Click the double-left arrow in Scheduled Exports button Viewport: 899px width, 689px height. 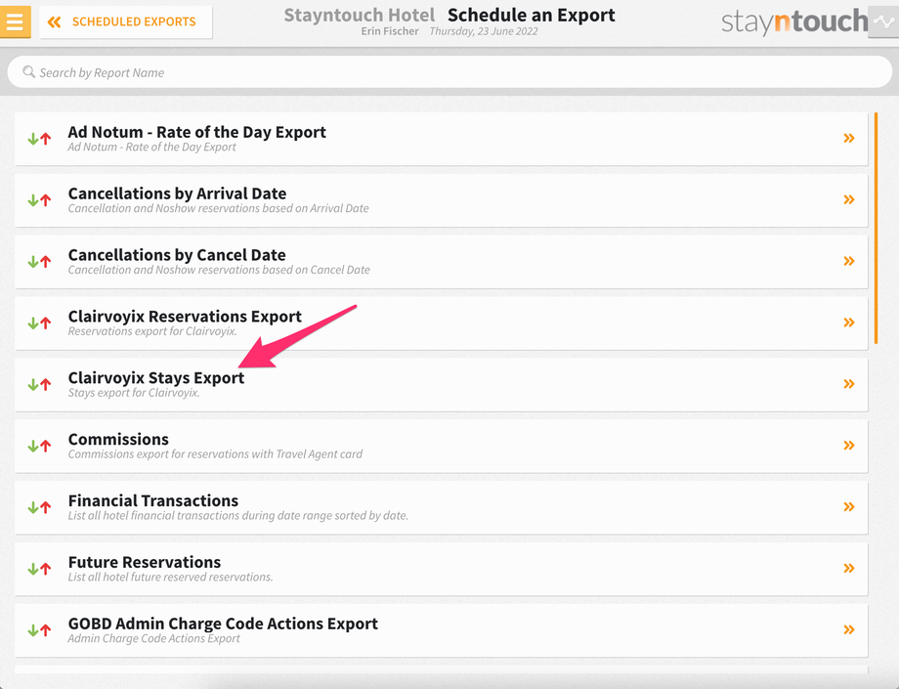pyautogui.click(x=55, y=22)
